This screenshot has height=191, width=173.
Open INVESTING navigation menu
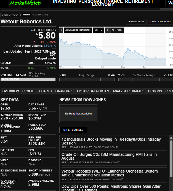pos(65,1)
